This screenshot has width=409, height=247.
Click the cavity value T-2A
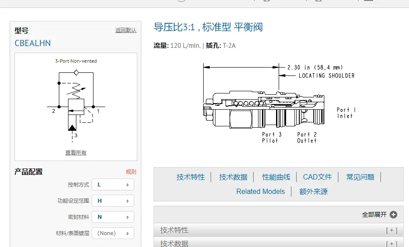(229, 46)
